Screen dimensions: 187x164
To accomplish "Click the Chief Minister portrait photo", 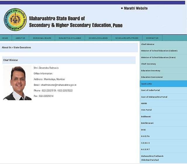I will (17, 83).
